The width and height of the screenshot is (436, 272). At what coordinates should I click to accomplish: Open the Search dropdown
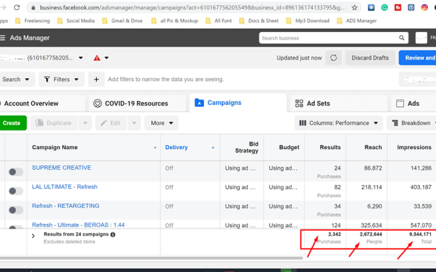(16, 79)
